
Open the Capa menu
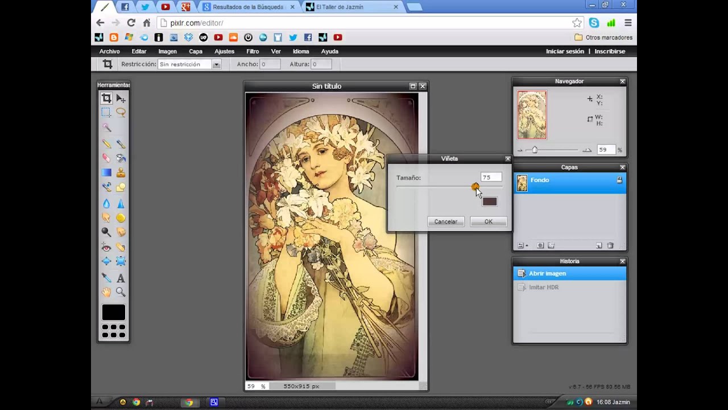pos(196,51)
